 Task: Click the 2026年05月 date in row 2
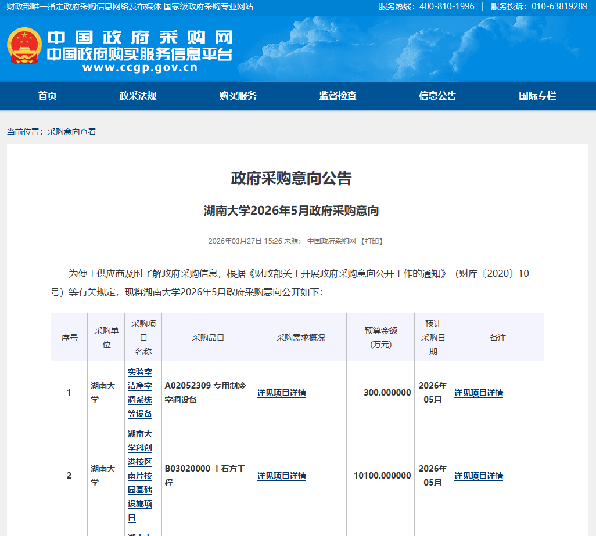(433, 476)
